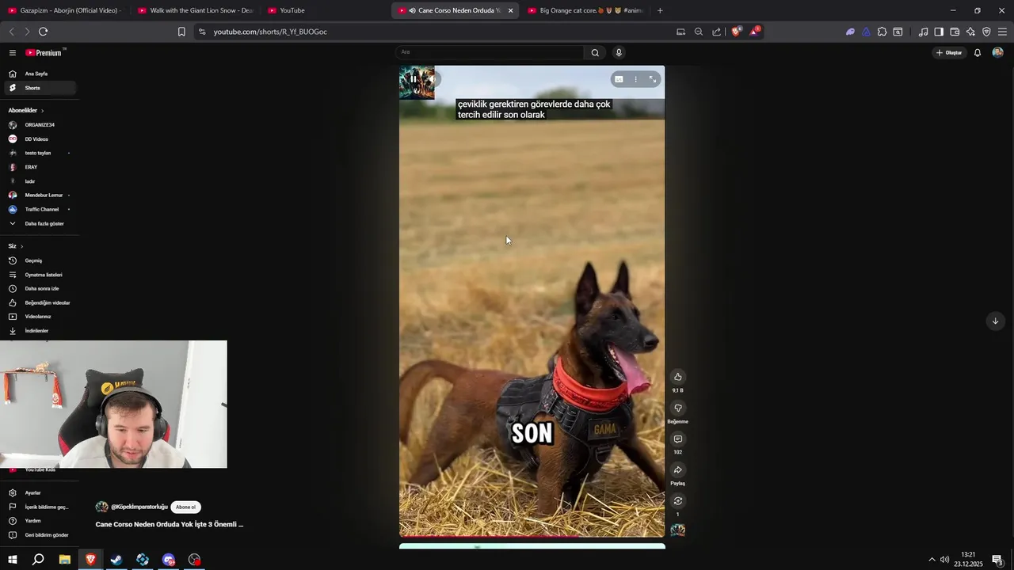Open testo taylan channel
The image size is (1014, 570).
pyautogui.click(x=41, y=153)
